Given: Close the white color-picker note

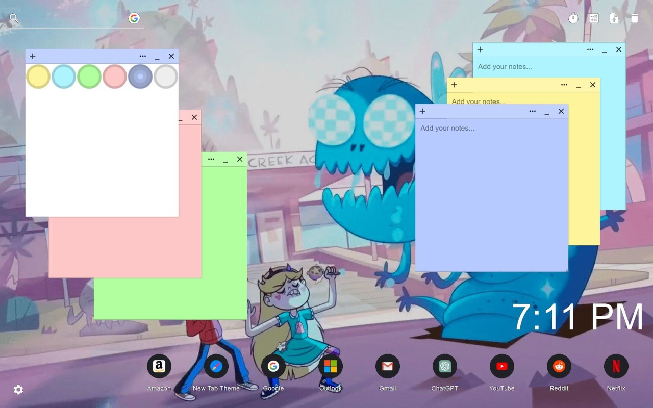Looking at the screenshot, I should pos(171,56).
